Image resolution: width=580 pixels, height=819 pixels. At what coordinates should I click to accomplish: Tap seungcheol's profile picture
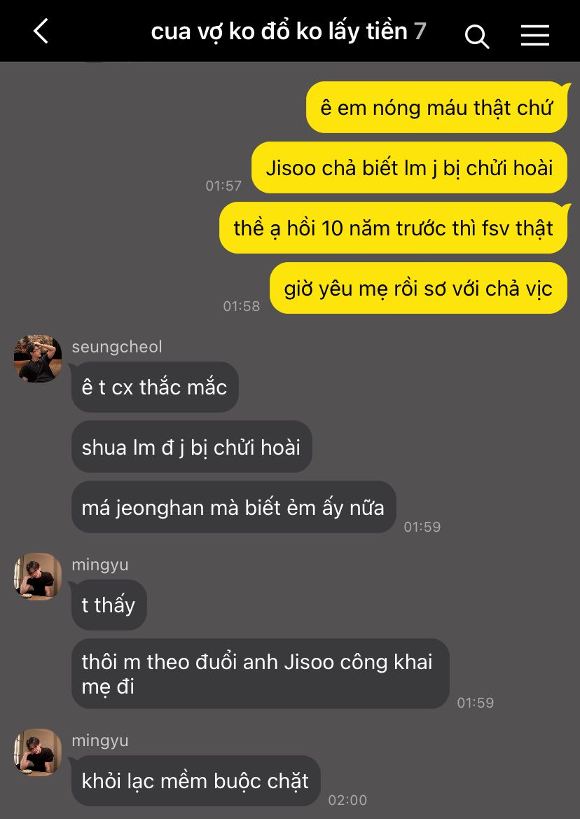coord(38,358)
